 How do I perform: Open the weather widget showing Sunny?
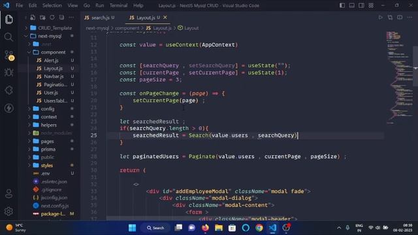pyautogui.click(x=16, y=228)
